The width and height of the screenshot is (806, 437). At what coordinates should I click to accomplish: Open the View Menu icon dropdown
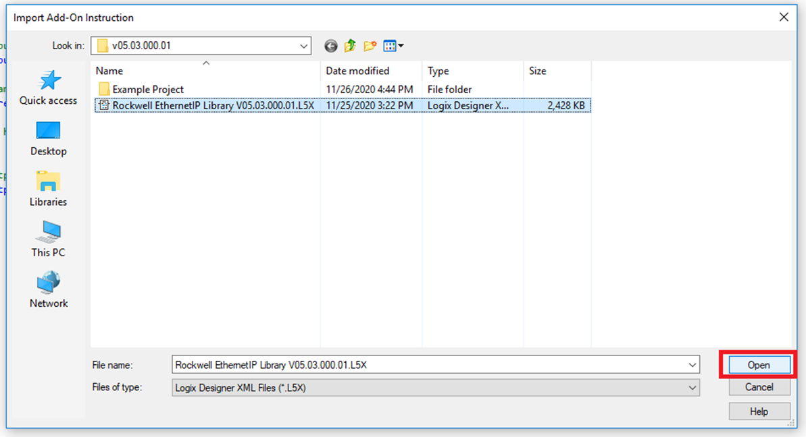391,46
